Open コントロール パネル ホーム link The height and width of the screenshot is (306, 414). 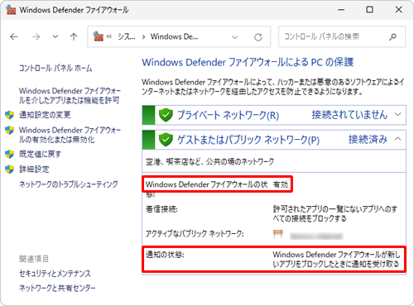click(x=55, y=68)
